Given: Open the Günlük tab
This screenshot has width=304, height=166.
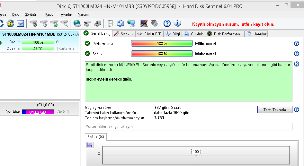Looking at the screenshot, I should tap(193, 34).
